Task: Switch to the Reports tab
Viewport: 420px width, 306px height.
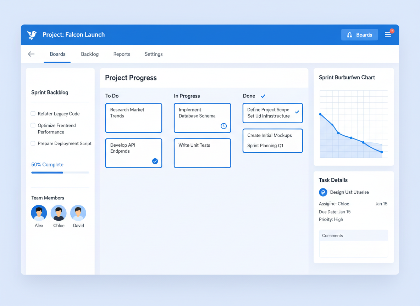Action: pos(122,54)
